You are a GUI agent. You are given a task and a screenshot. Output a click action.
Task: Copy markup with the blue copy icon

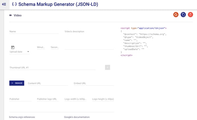click(183, 14)
